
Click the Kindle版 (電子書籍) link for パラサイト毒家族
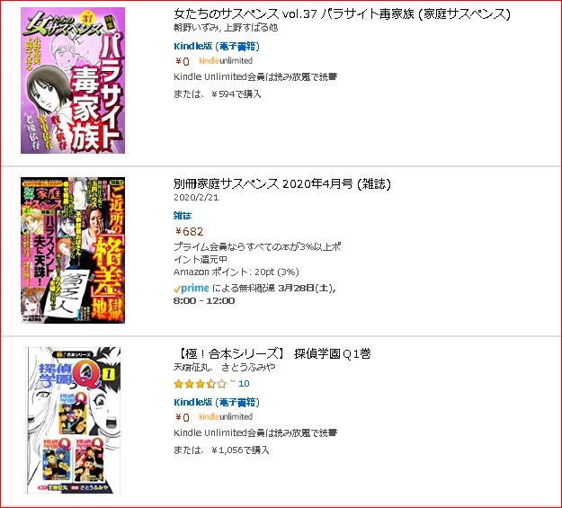tap(217, 46)
